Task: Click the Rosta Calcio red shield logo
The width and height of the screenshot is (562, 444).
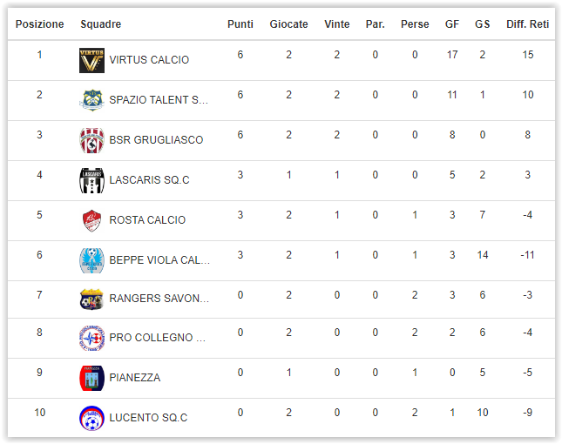Action: tap(91, 220)
